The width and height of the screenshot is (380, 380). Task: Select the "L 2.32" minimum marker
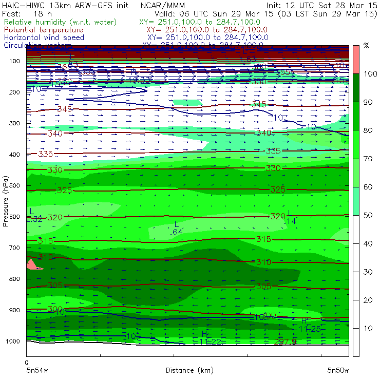tap(34, 215)
